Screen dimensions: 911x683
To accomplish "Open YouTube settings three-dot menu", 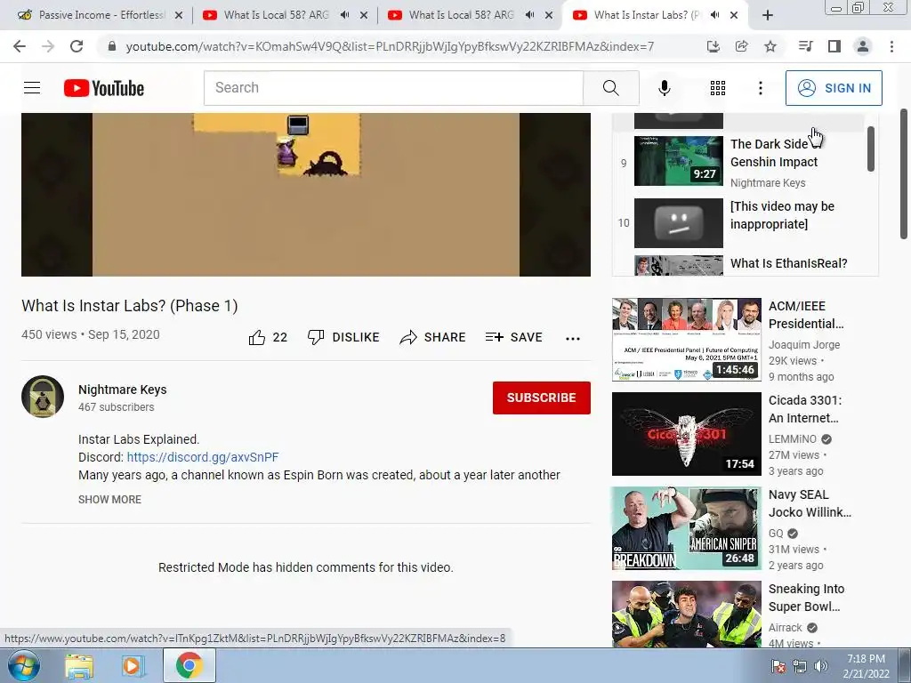I will [x=760, y=88].
